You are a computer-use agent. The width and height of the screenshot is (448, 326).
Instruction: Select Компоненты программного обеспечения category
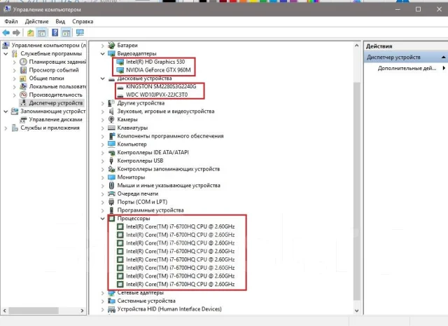click(x=170, y=136)
